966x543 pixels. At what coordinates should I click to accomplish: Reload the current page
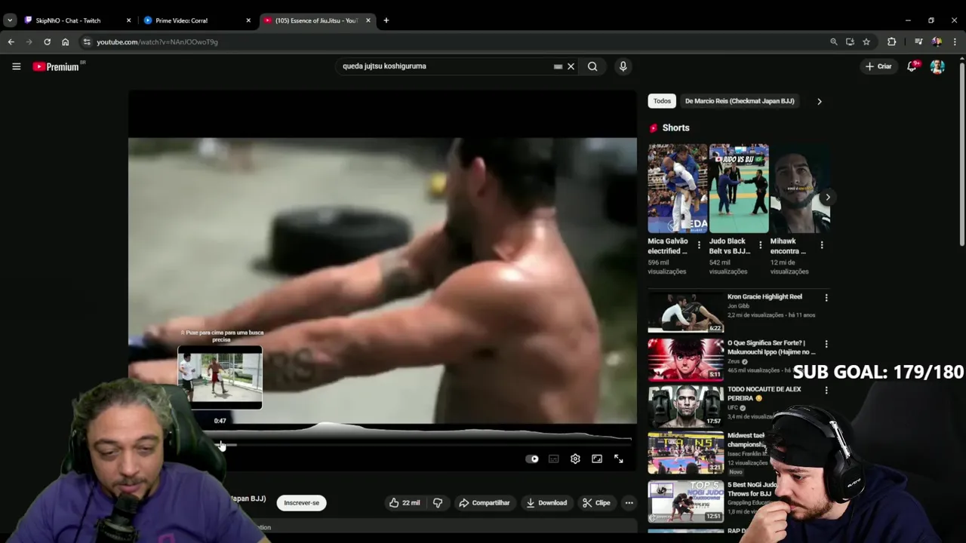tap(47, 42)
